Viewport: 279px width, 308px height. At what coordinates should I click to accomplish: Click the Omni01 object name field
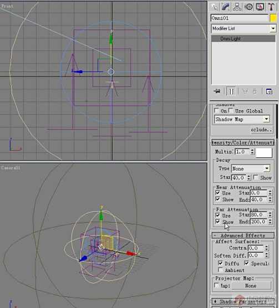tap(240, 18)
